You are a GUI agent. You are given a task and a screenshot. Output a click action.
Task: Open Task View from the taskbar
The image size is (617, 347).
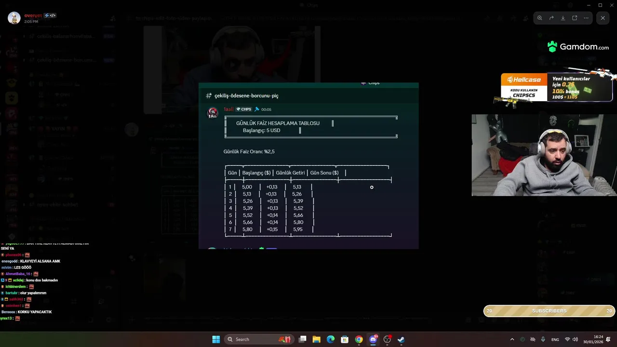pos(302,339)
